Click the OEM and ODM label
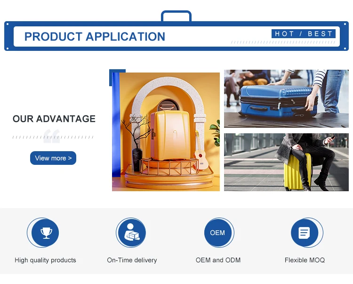The image size is (353, 284). tap(218, 260)
